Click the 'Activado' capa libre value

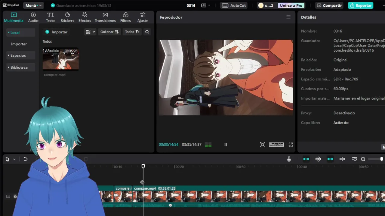(341, 123)
